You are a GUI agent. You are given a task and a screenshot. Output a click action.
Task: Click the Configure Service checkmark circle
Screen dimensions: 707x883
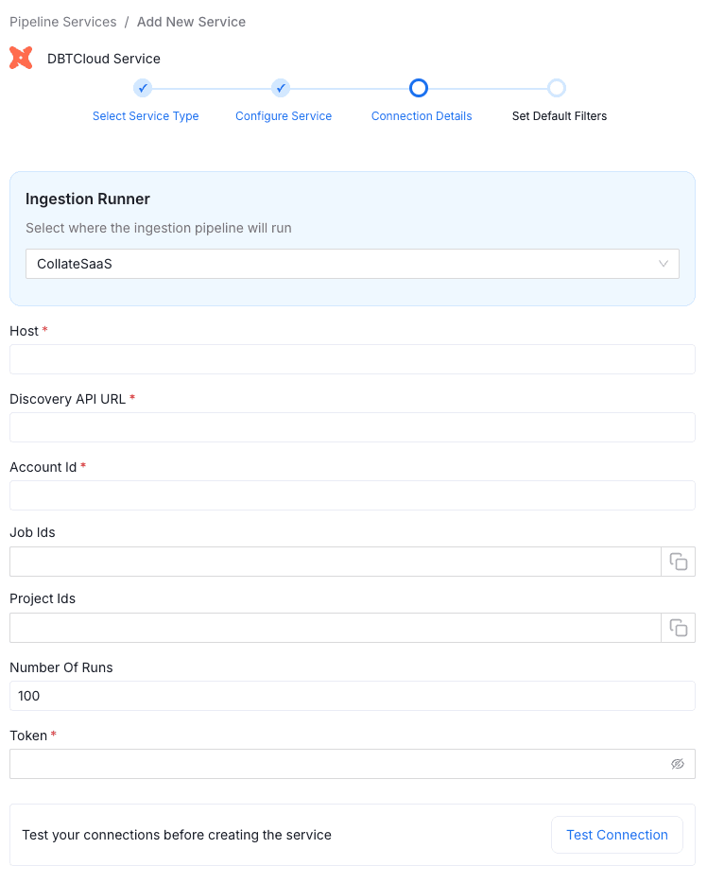point(281,88)
